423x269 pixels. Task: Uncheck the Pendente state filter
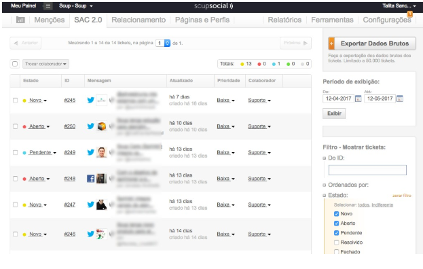[336, 232]
